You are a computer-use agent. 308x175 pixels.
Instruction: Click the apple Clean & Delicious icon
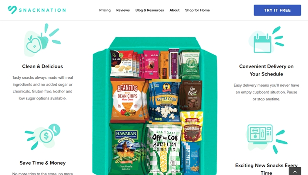(42, 40)
